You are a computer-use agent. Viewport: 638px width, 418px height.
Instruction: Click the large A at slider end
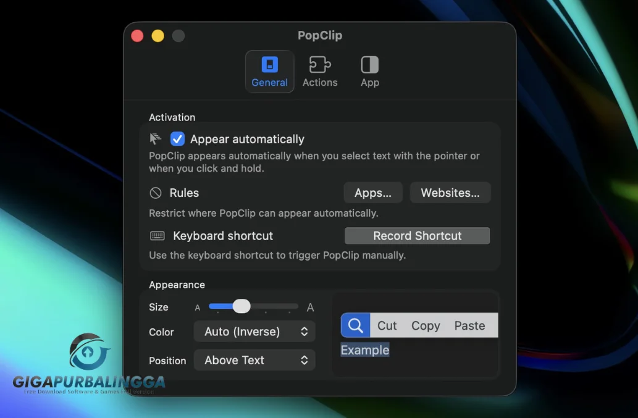(x=310, y=307)
